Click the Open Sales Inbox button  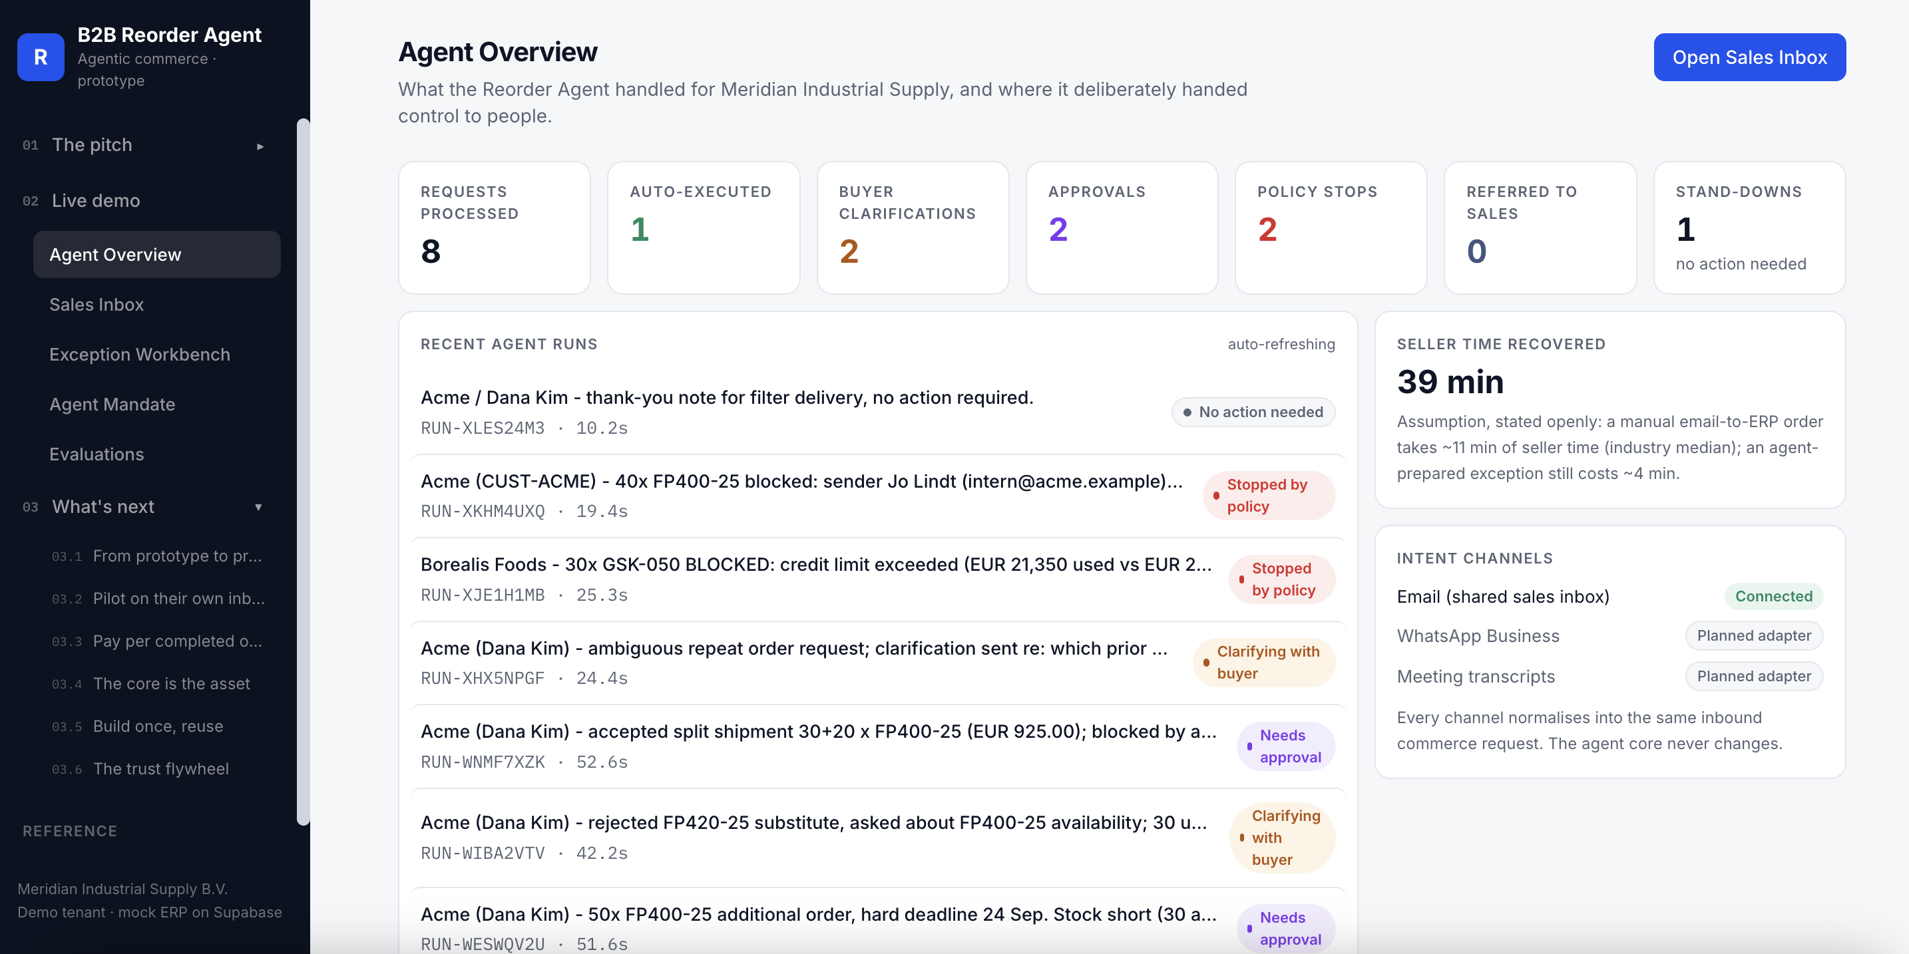click(1749, 57)
